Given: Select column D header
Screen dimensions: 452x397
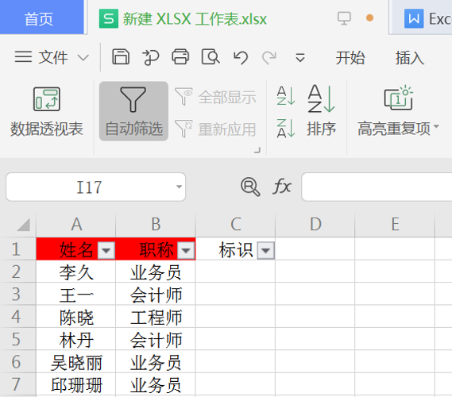Looking at the screenshot, I should [x=315, y=225].
